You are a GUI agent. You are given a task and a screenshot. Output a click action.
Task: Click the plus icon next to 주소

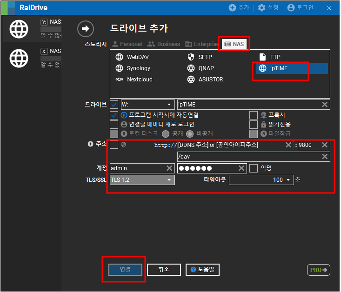[90, 144]
